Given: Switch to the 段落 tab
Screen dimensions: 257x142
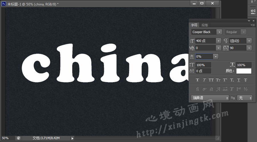Looking at the screenshot, I should pyautogui.click(x=205, y=25).
